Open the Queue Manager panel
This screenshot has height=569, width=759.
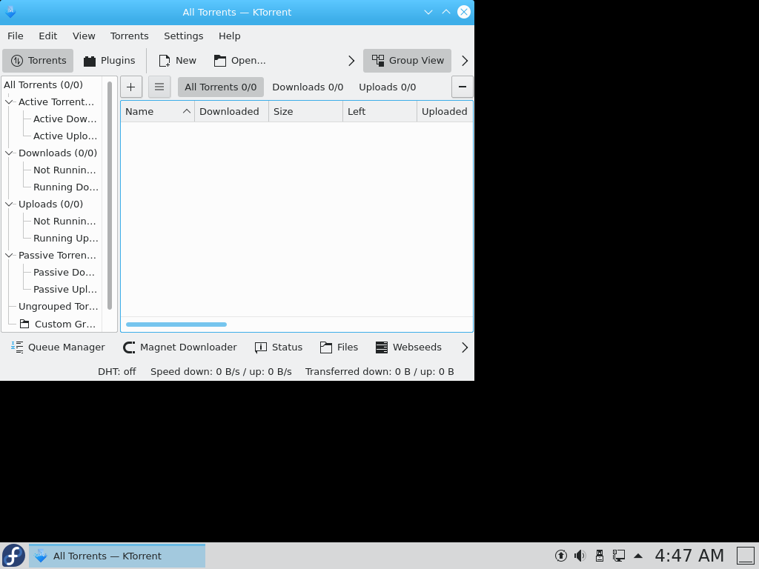click(x=58, y=347)
